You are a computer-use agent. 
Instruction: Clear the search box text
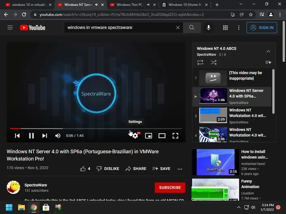click(x=178, y=28)
